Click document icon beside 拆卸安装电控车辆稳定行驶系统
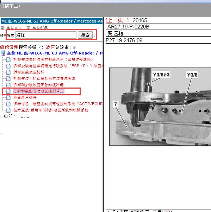 8,66
